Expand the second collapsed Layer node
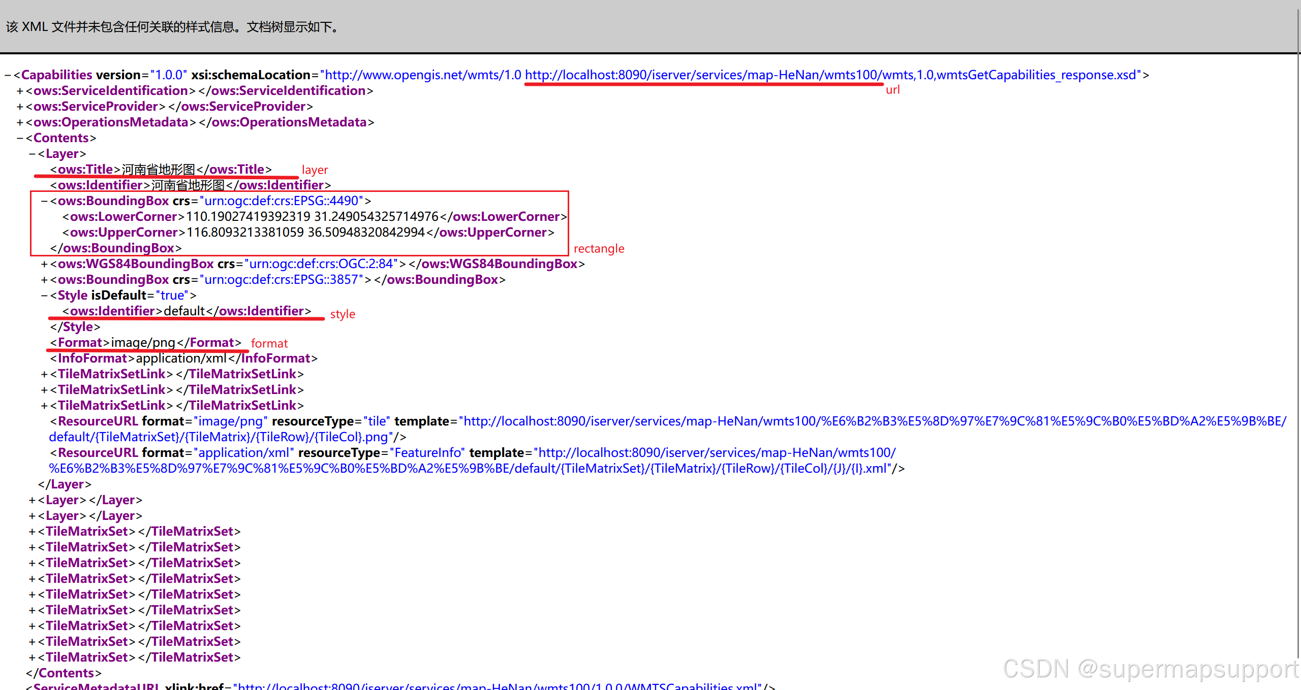 point(32,516)
